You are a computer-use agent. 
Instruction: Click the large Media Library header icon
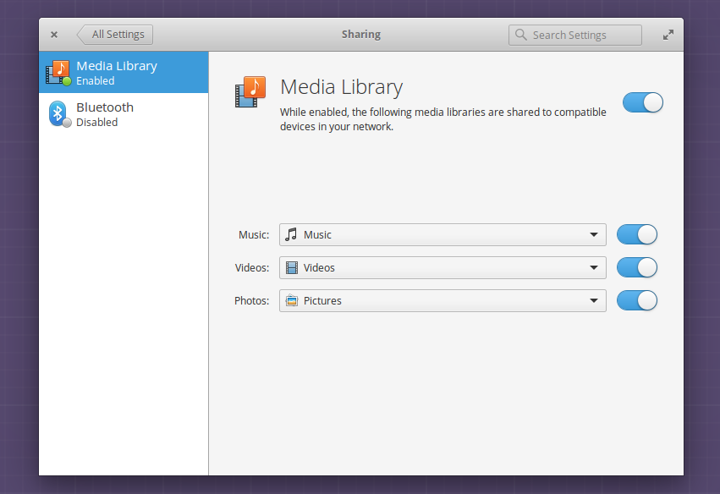coord(250,92)
